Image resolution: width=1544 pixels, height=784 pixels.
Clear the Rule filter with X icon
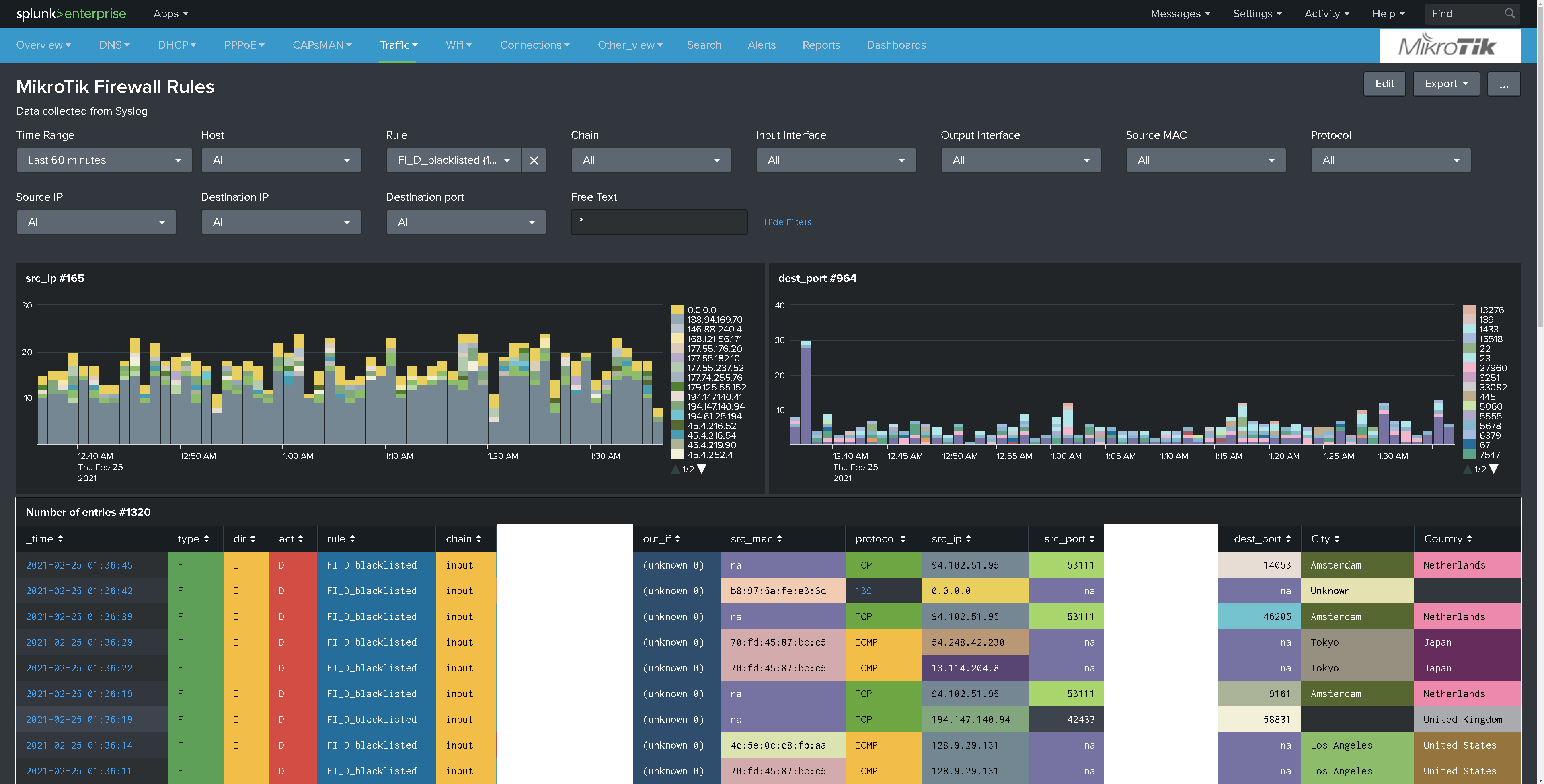pyautogui.click(x=534, y=160)
